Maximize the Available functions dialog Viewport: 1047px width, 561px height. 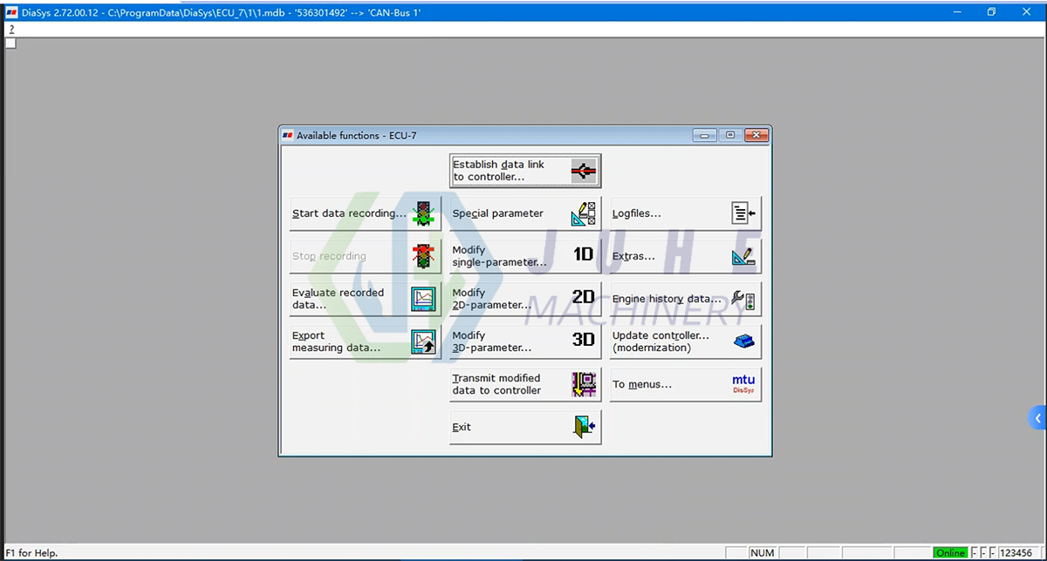coord(730,135)
